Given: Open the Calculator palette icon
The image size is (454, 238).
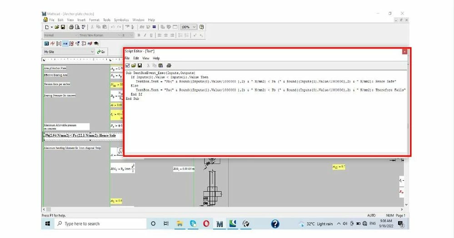Looking at the screenshot, I should tap(46, 44).
